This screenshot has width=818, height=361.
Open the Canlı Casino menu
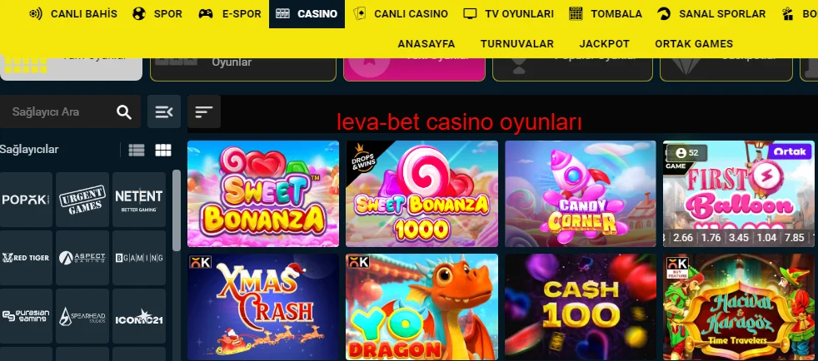point(401,14)
